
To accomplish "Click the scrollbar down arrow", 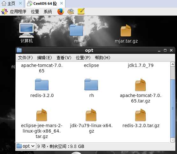I will 173,140.
